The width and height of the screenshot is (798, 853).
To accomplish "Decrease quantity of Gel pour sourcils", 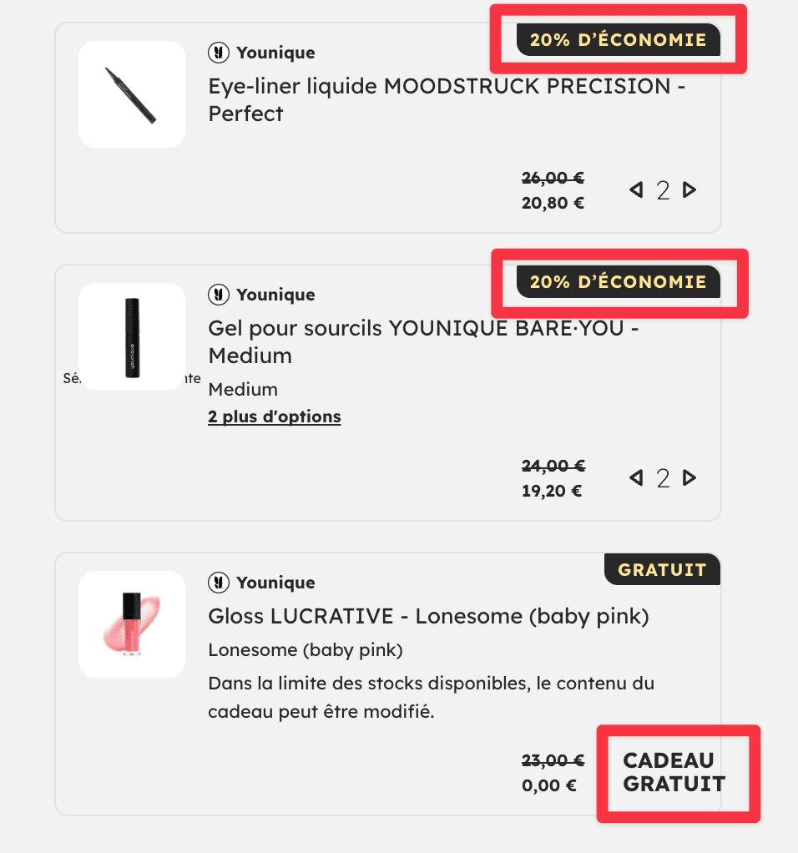I will pyautogui.click(x=636, y=478).
